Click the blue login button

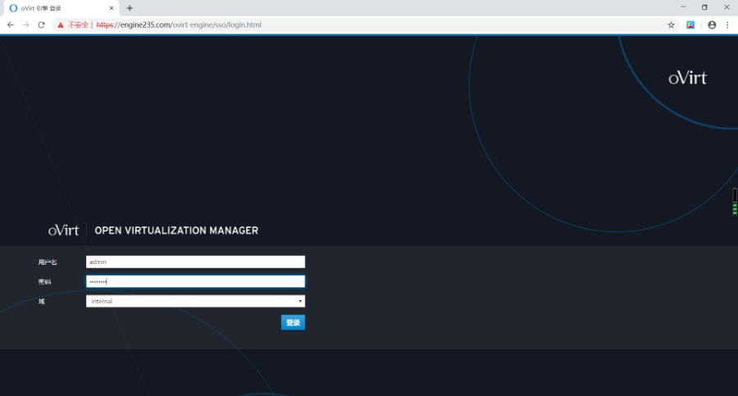tap(293, 322)
